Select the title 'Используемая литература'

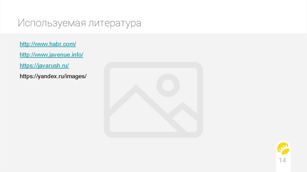click(79, 23)
